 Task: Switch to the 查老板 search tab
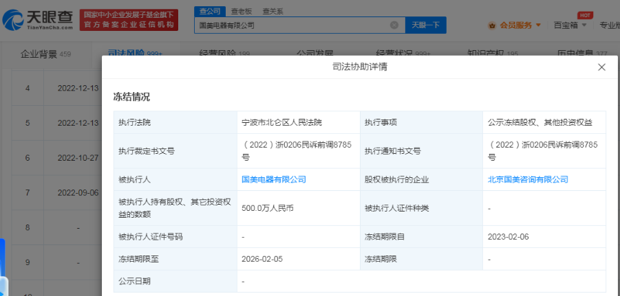242,12
